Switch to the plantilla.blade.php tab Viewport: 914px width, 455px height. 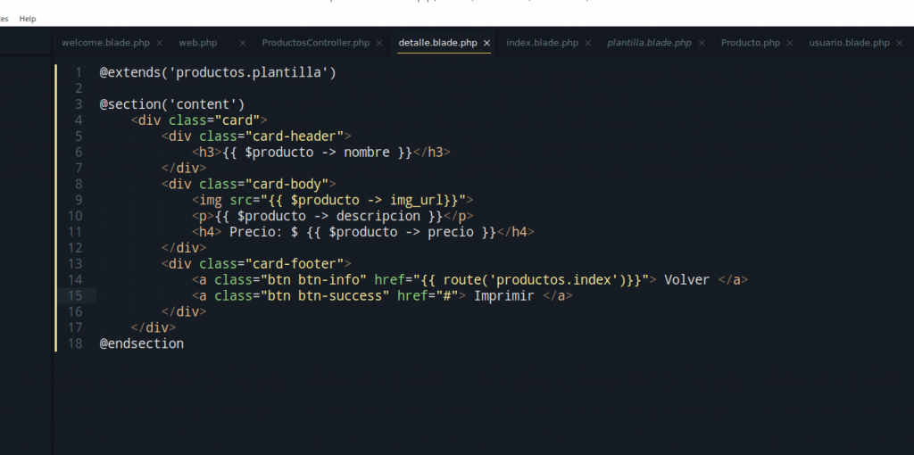(x=649, y=43)
